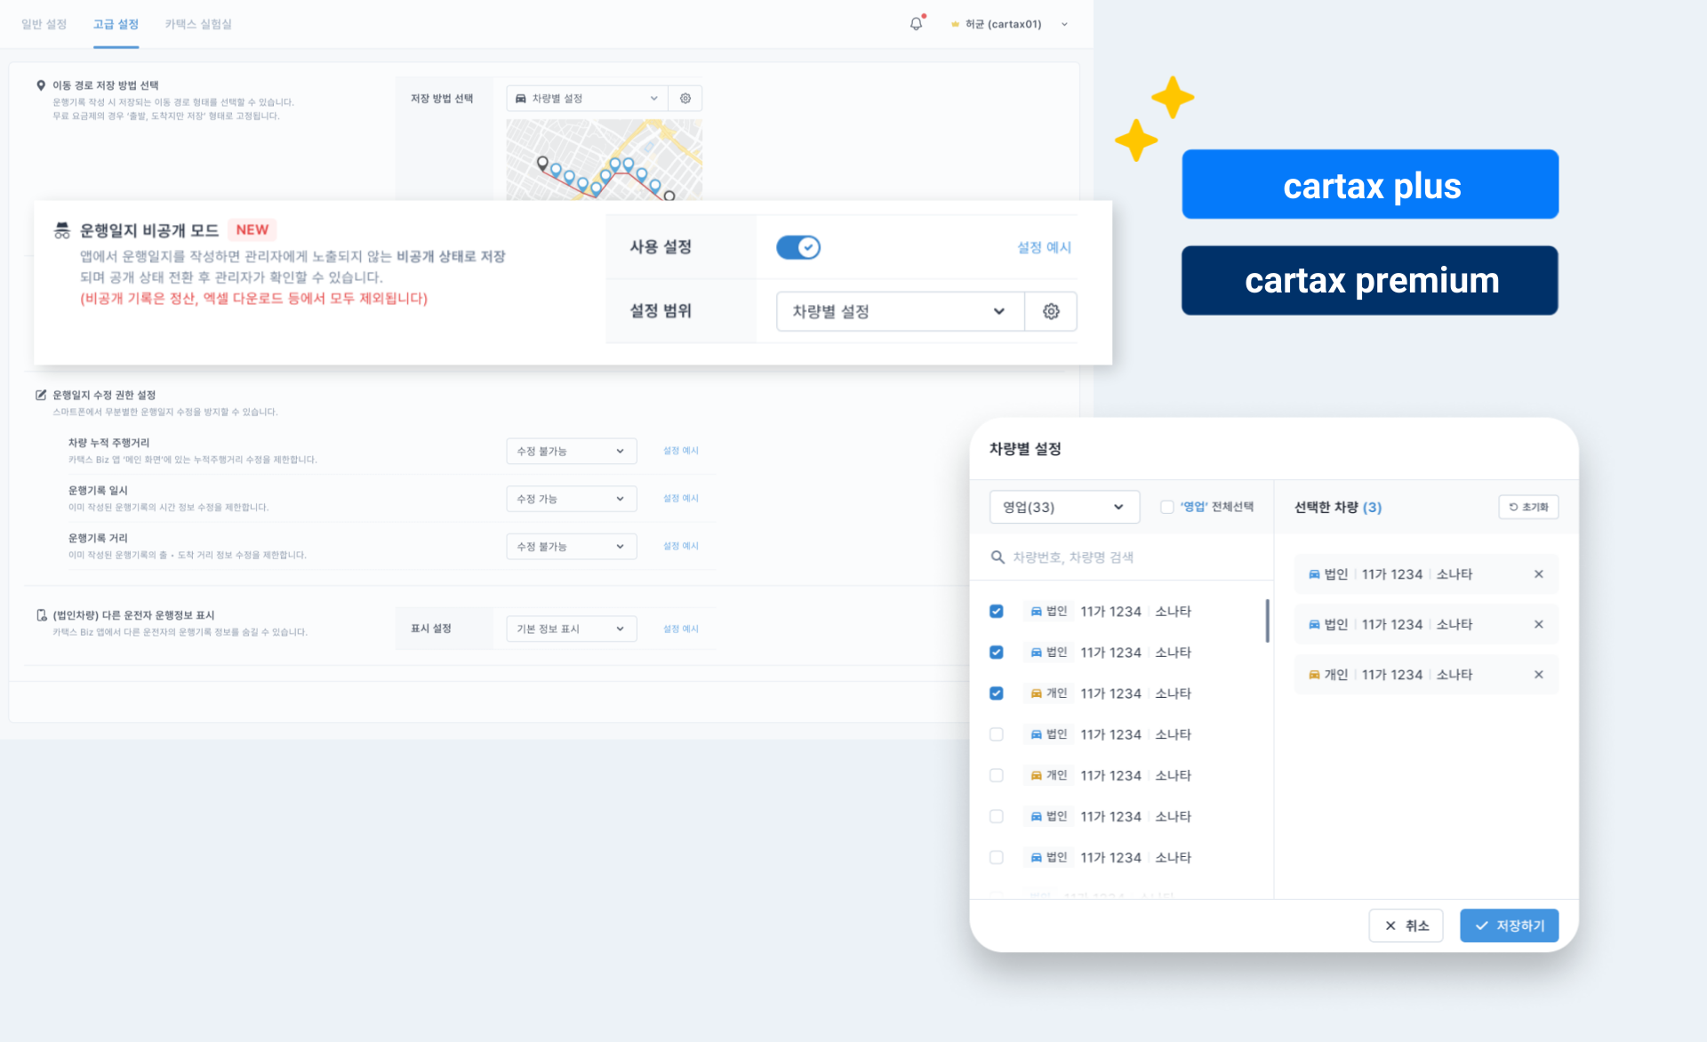Click the route map preview thumbnail
The height and width of the screenshot is (1042, 1707).
click(604, 159)
